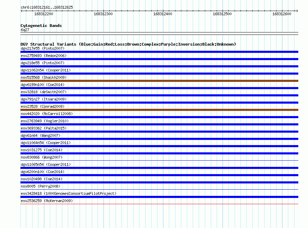Screen dimensions: 308x228
Task: Click the blue bar under esv3428418
Action: [x=159, y=197]
